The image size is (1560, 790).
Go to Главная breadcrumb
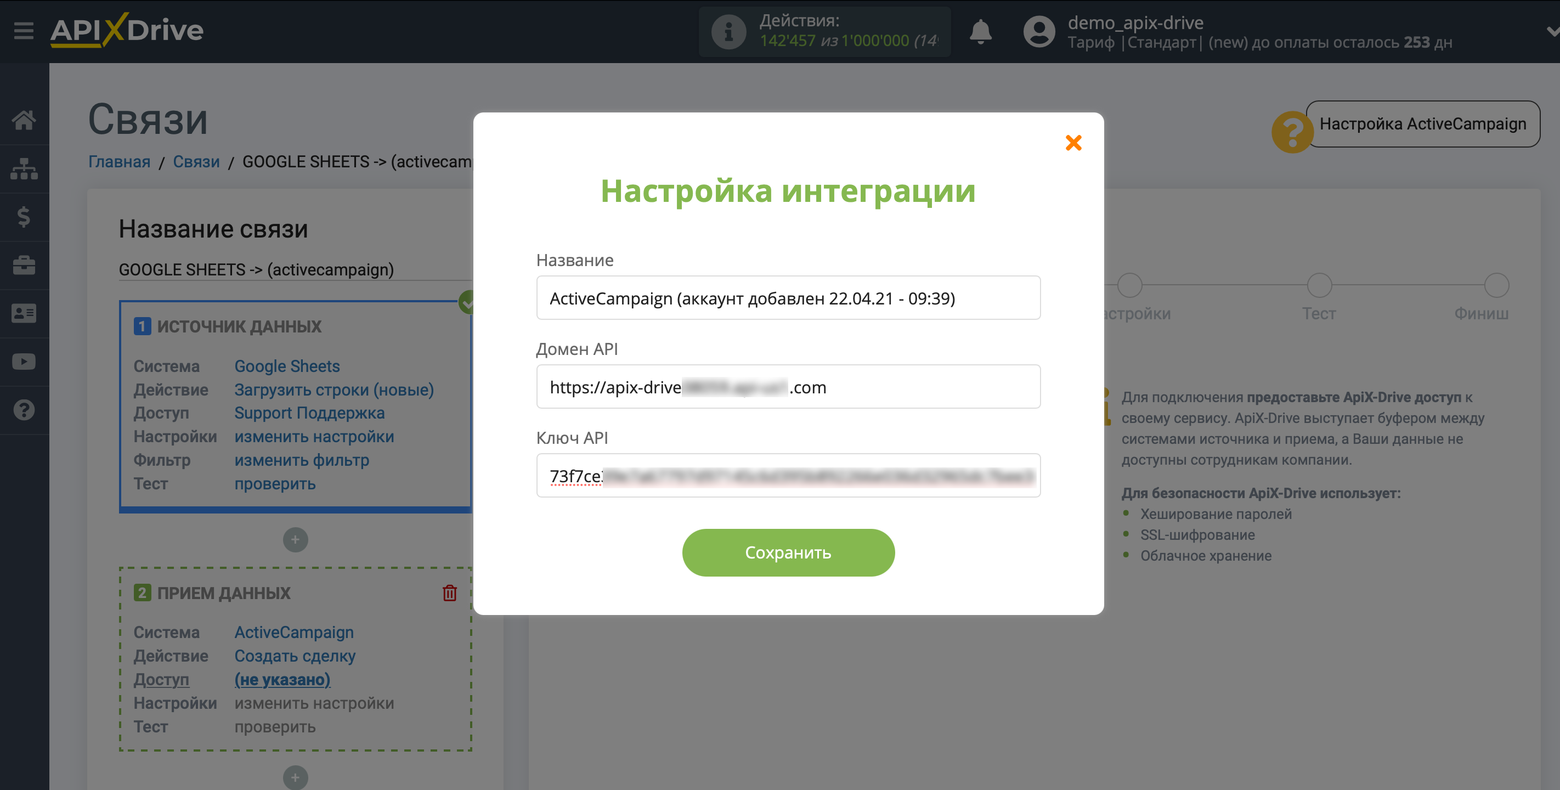pyautogui.click(x=119, y=162)
